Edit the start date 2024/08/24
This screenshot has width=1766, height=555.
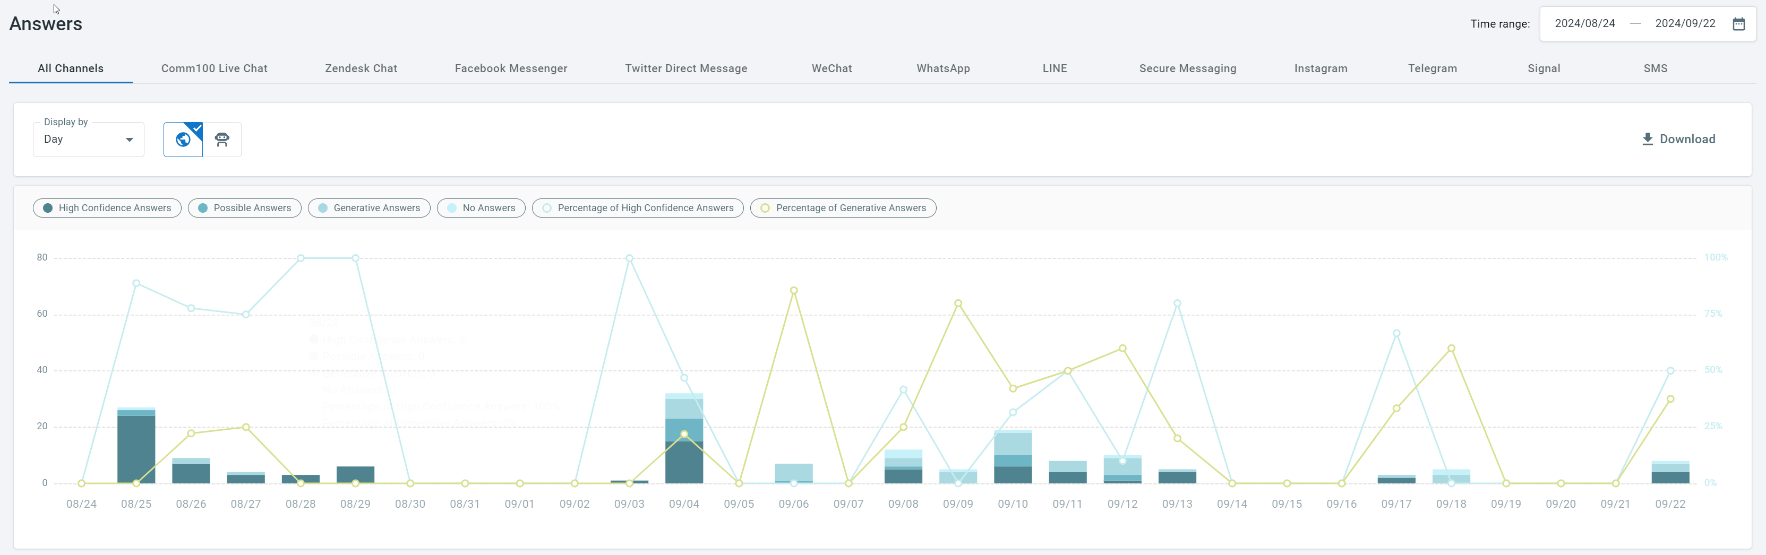[x=1585, y=24]
